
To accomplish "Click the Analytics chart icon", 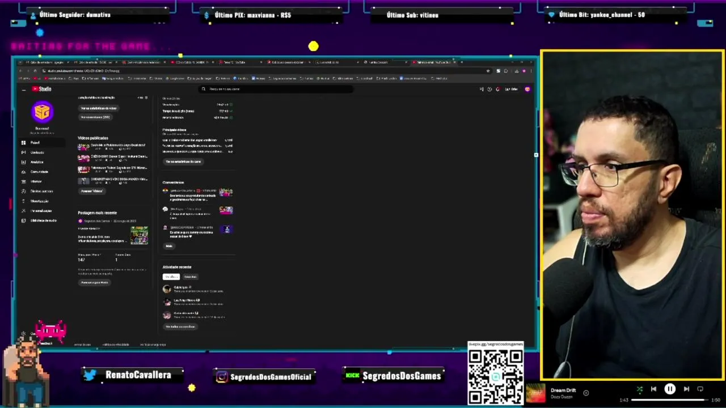I will 23,162.
